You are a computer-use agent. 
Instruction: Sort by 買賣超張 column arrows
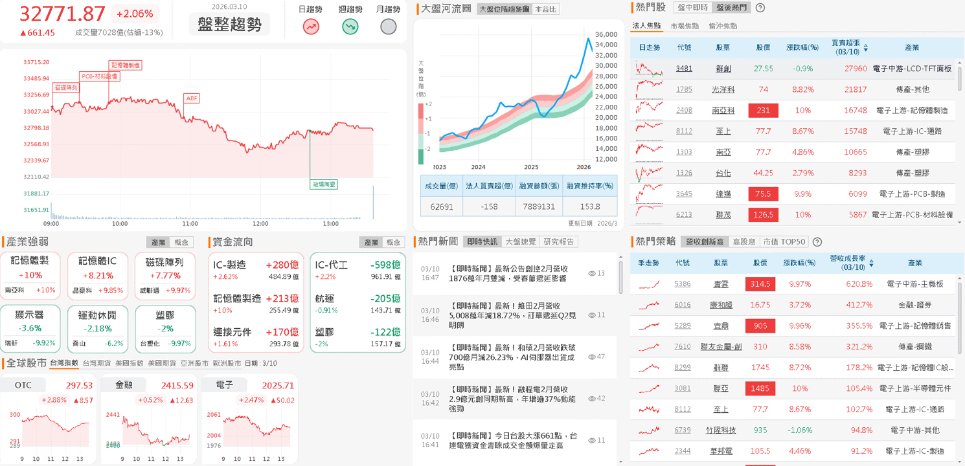[866, 48]
